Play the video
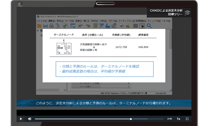The height and width of the screenshot is (126, 209). (21, 119)
